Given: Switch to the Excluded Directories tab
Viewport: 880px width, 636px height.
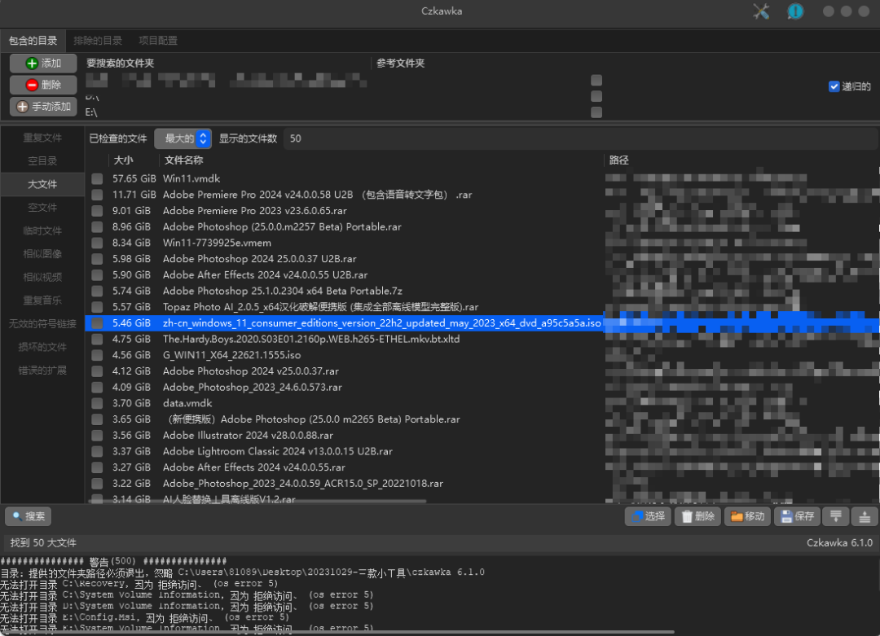Looking at the screenshot, I should 98,41.
